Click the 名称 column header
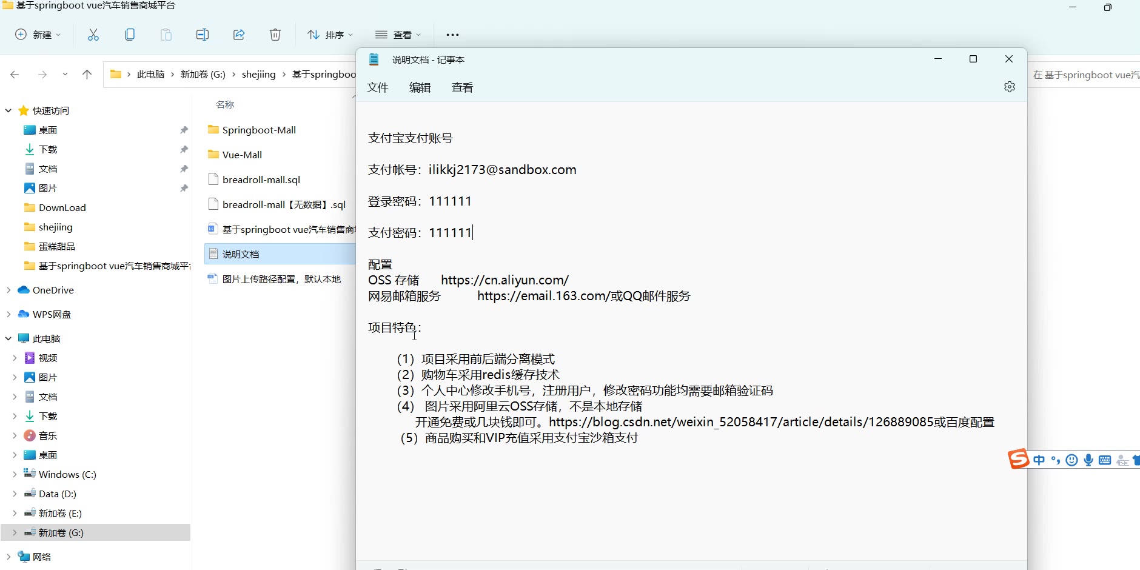 pos(225,104)
